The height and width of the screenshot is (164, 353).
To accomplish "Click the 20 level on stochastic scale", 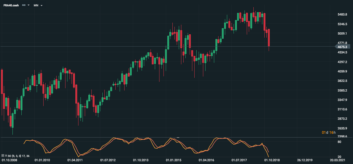I will [x=340, y=157].
